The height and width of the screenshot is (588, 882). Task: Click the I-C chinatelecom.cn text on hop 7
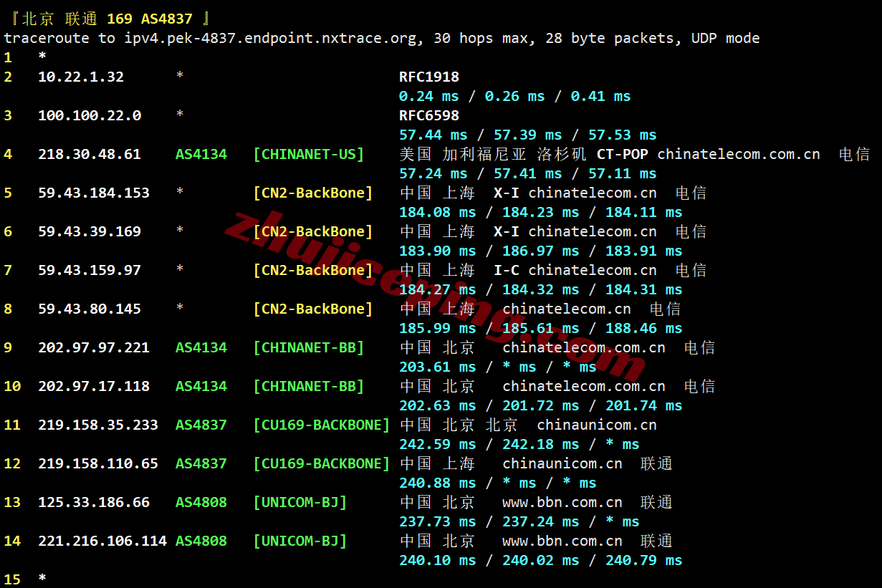coord(575,270)
